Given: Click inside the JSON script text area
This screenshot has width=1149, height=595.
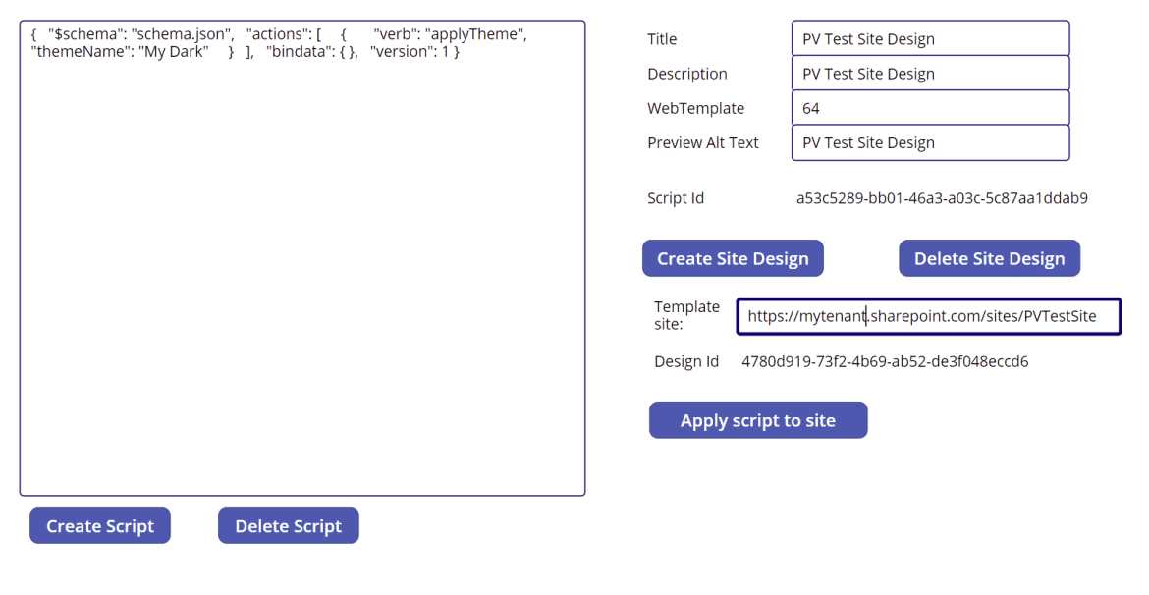Looking at the screenshot, I should pos(301,258).
